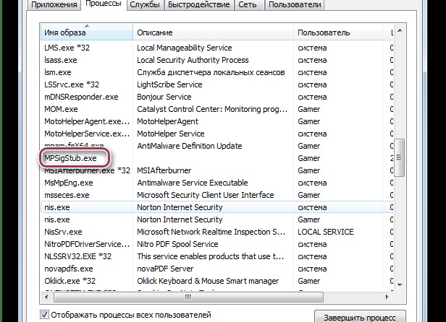Select the Oklick.exe *32 process
This screenshot has width=446, height=322.
[x=217, y=281]
